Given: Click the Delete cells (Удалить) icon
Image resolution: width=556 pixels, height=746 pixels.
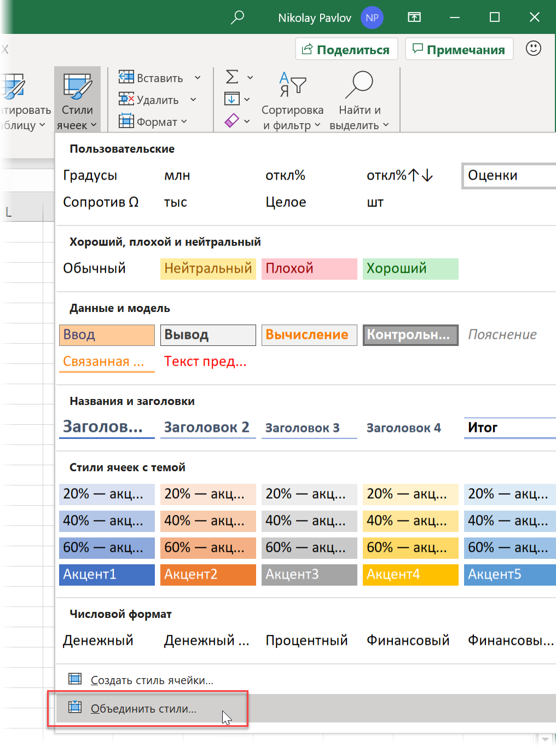Looking at the screenshot, I should 126,100.
